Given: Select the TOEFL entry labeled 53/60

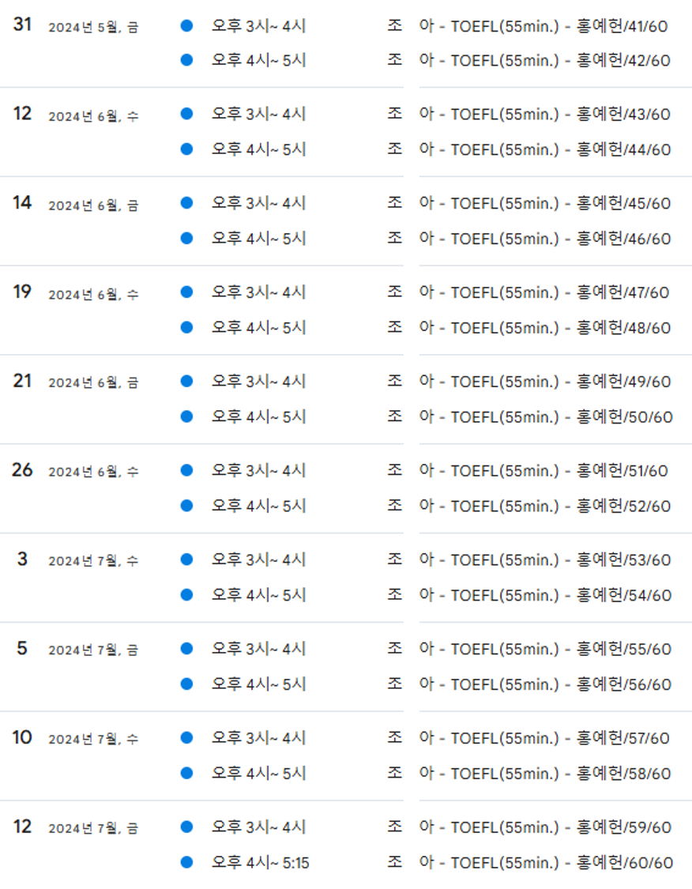Looking at the screenshot, I should 528,559.
